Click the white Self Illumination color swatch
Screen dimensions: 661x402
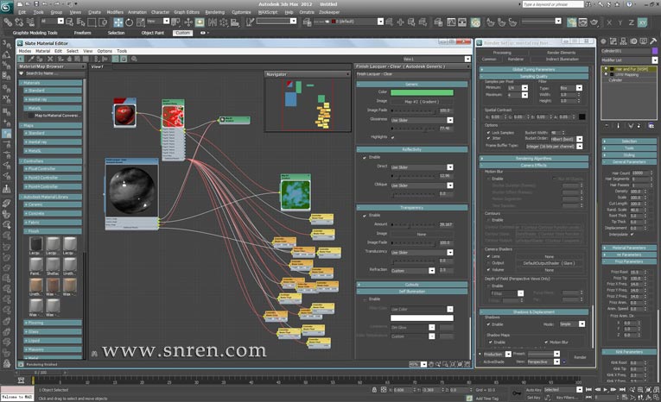[422, 318]
